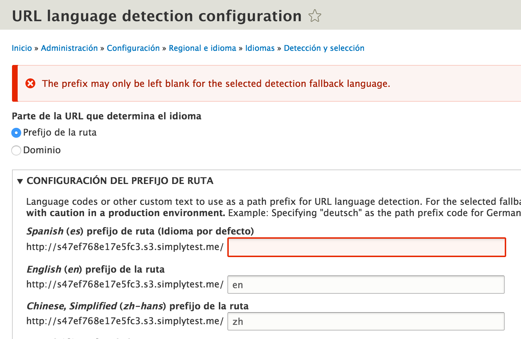Click the 'Parte de la URL que determina el idioma' heading
The height and width of the screenshot is (339, 521).
tap(106, 116)
